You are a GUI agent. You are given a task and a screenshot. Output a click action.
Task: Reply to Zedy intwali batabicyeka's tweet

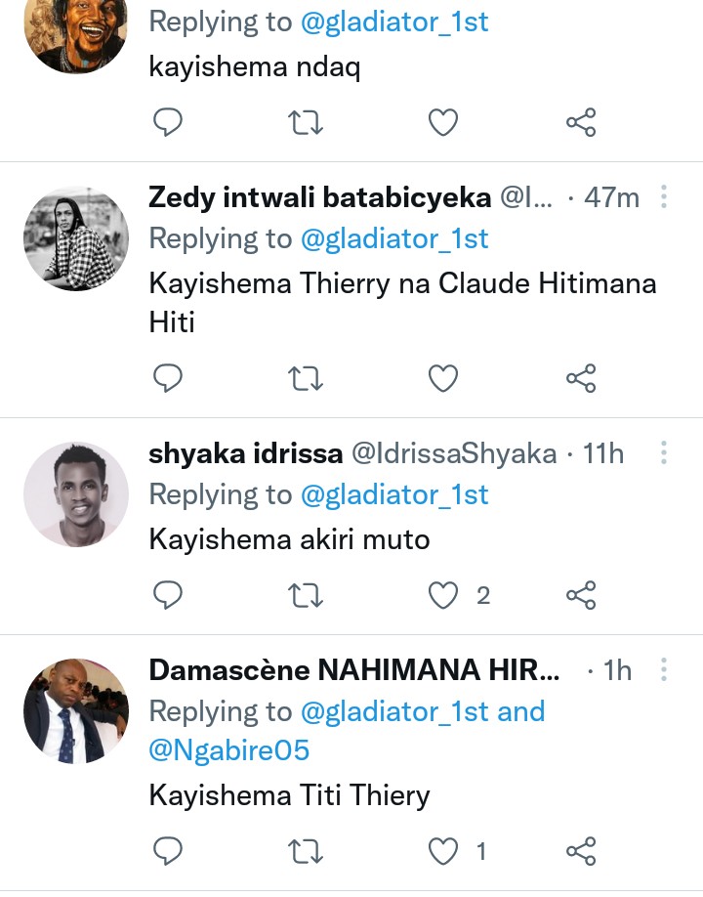pos(169,378)
